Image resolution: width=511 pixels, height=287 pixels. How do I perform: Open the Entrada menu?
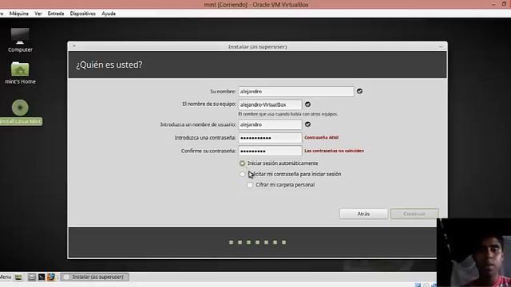point(56,14)
